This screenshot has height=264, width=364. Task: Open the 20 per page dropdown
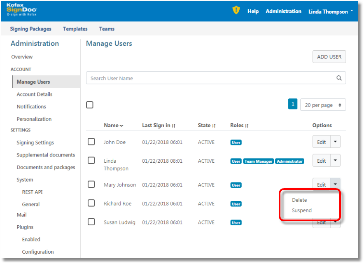[323, 105]
